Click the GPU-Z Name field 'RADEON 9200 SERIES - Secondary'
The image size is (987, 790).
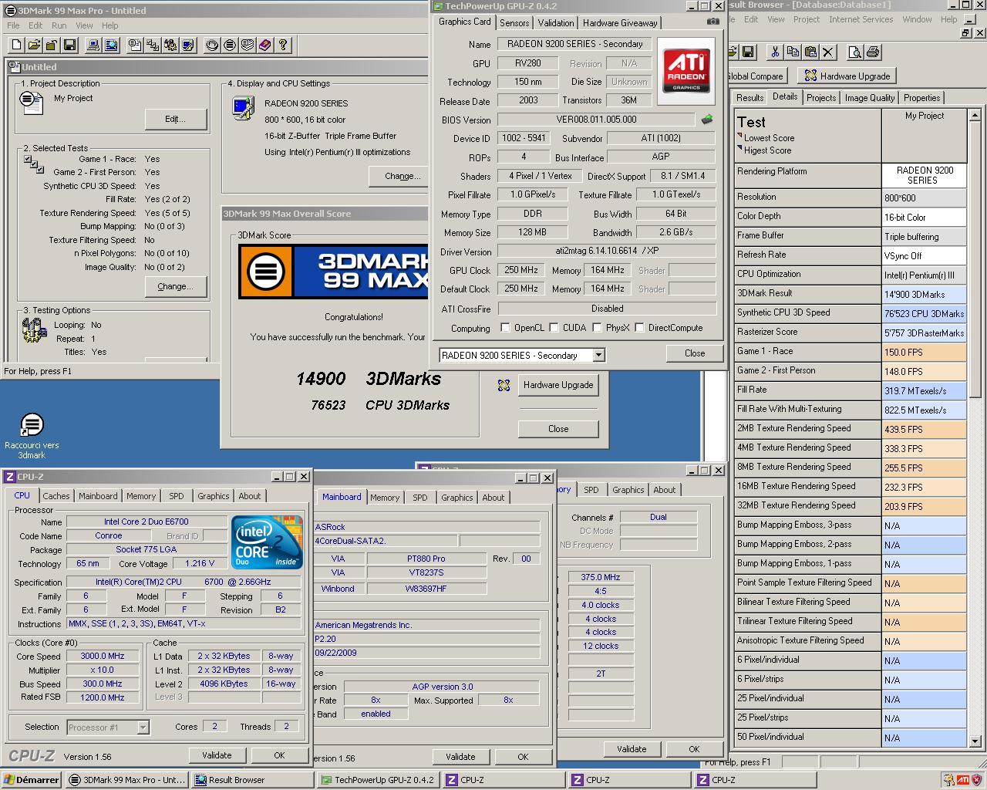click(574, 44)
